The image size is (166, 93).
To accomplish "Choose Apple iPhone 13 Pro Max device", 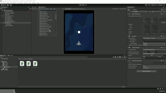I will pos(45,32).
